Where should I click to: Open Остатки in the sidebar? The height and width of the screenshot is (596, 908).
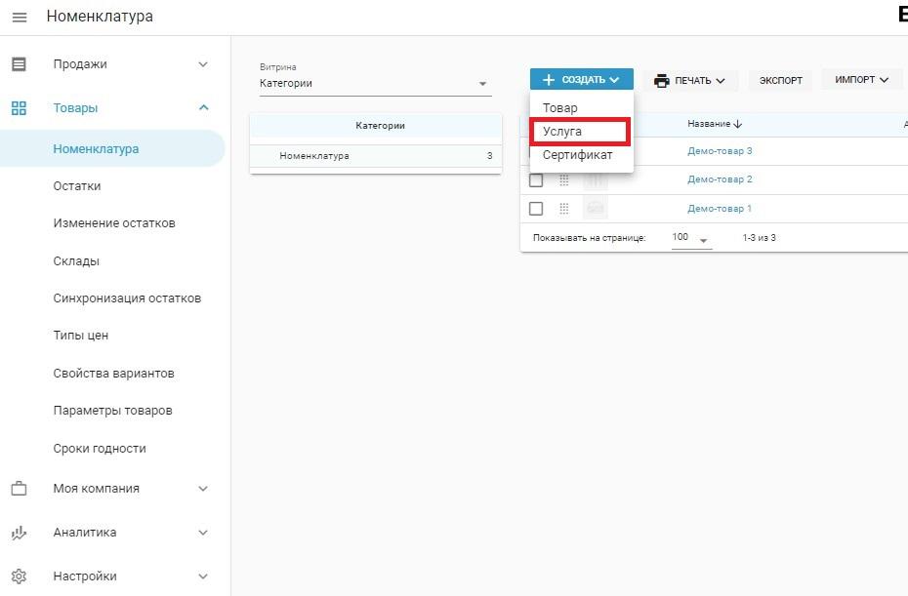[77, 186]
